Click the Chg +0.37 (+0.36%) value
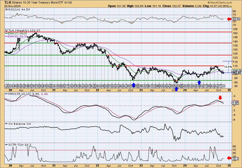Image resolution: width=242 pixels, height=168 pixels. coord(216,6)
